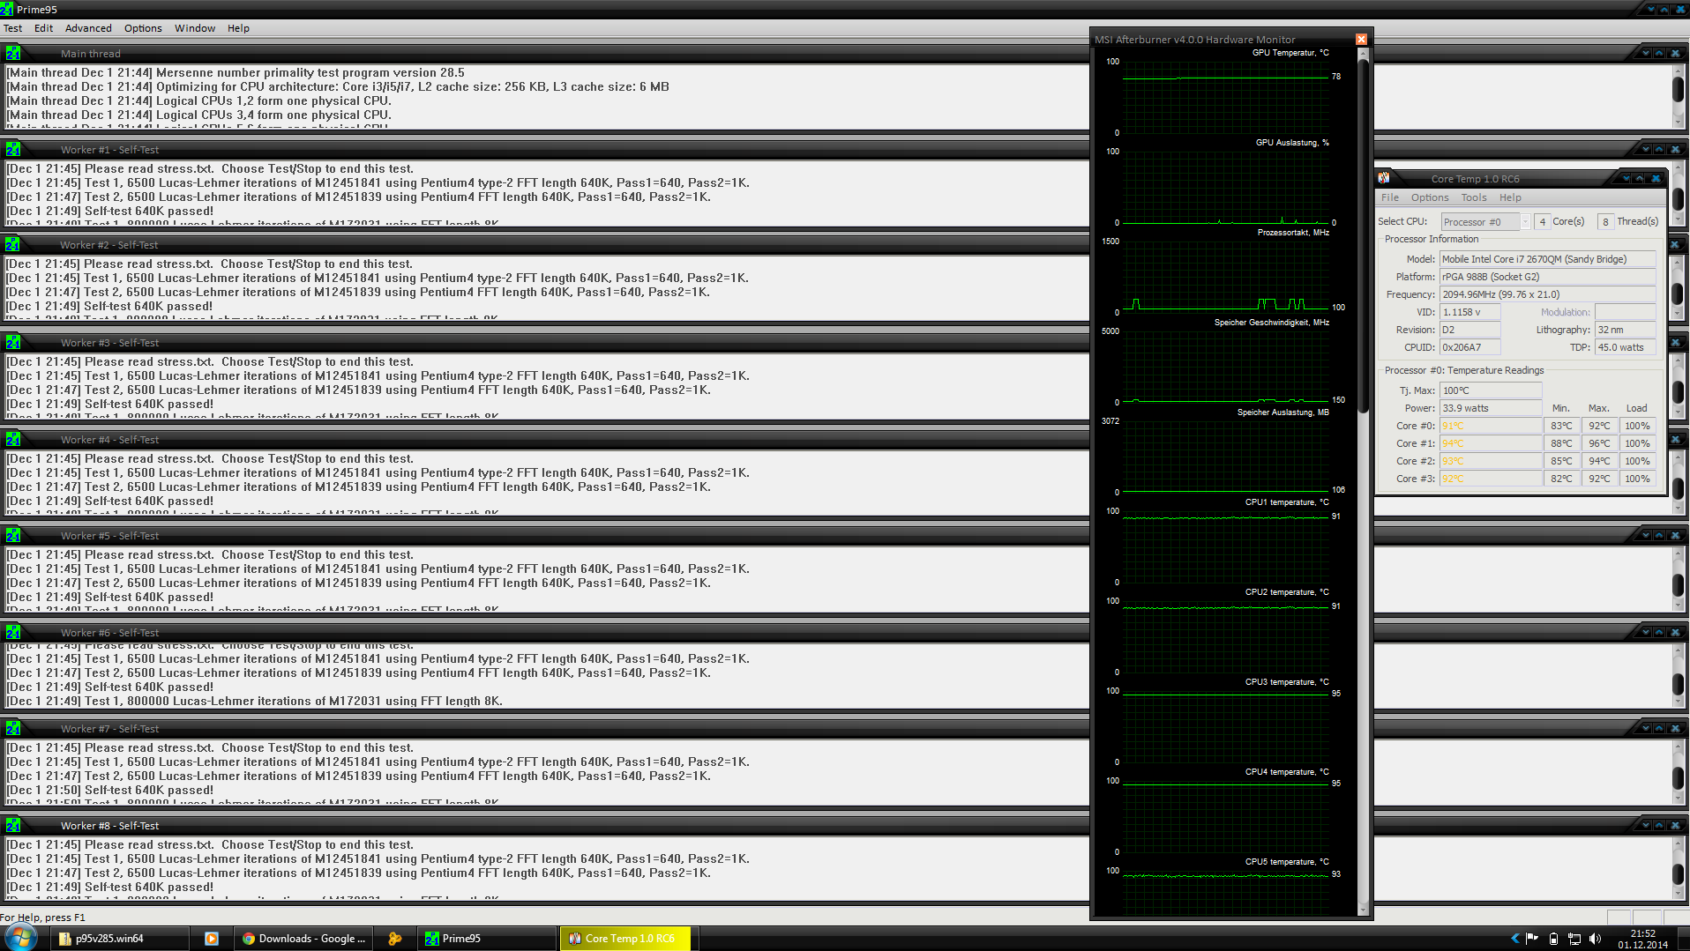Click the Worker #2 window icon
Viewport: 1690px width, 951px height.
click(x=13, y=244)
